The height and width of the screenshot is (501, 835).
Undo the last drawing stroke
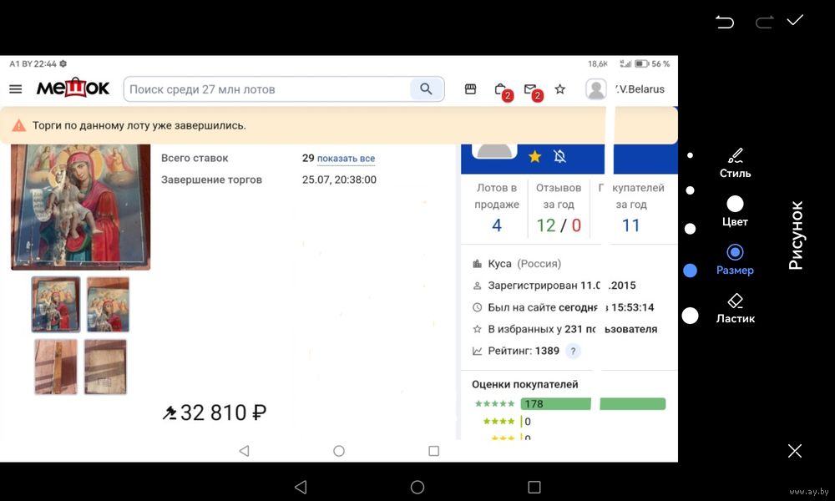(x=724, y=22)
